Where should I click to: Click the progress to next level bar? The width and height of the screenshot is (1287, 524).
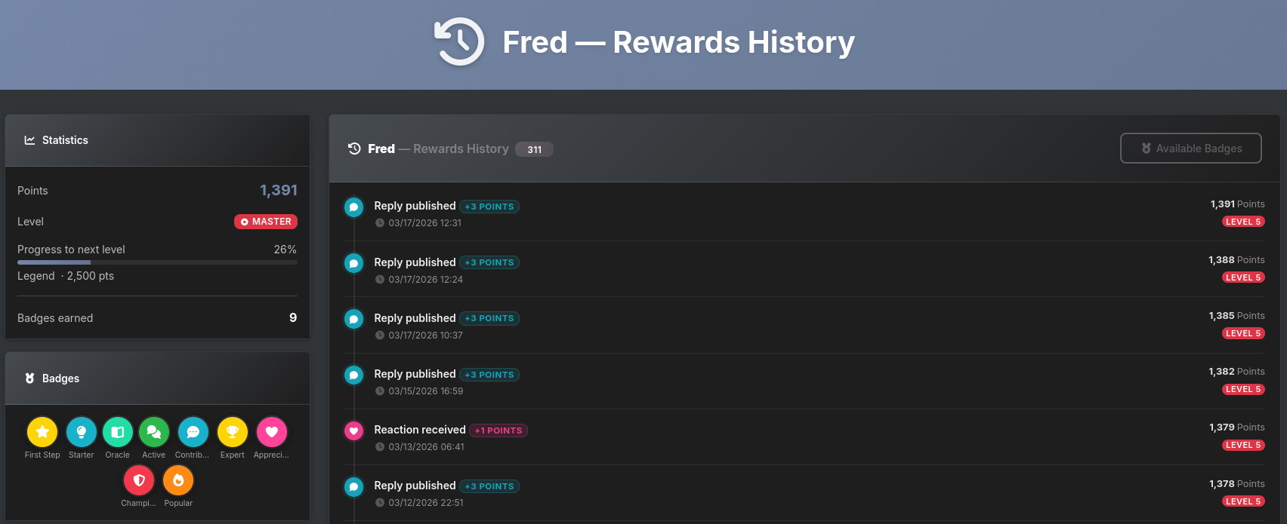(157, 262)
